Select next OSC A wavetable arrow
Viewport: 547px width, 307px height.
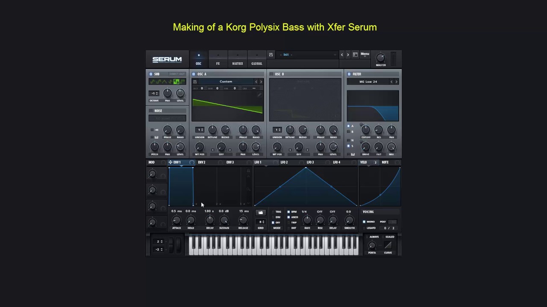coord(261,81)
